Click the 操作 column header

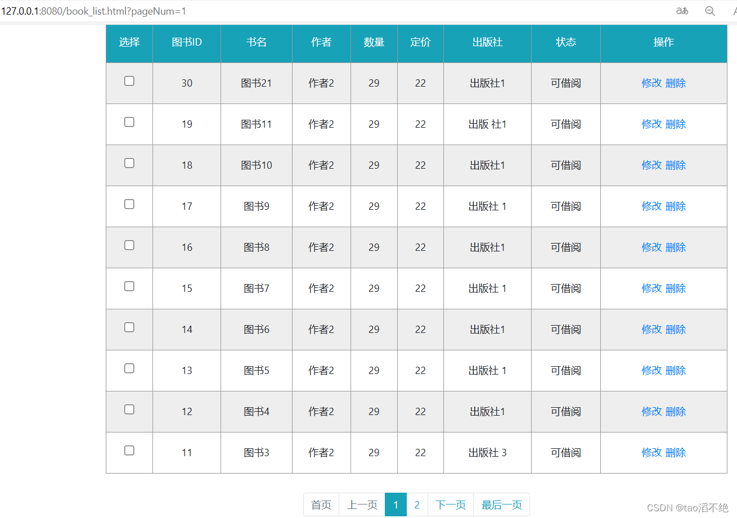pyautogui.click(x=664, y=43)
